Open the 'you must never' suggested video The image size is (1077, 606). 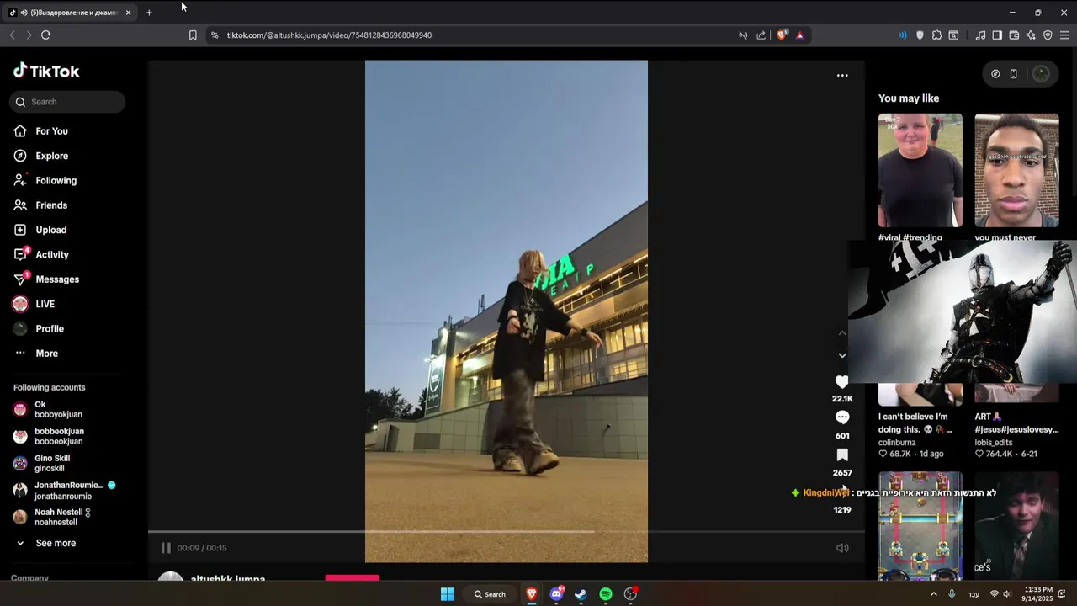(x=1016, y=171)
